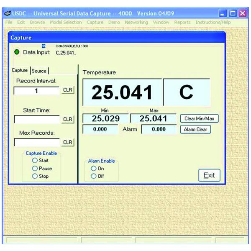Click the Max Records input field

click(x=36, y=142)
